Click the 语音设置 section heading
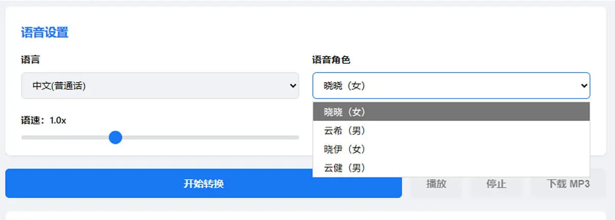The image size is (615, 220). click(45, 33)
